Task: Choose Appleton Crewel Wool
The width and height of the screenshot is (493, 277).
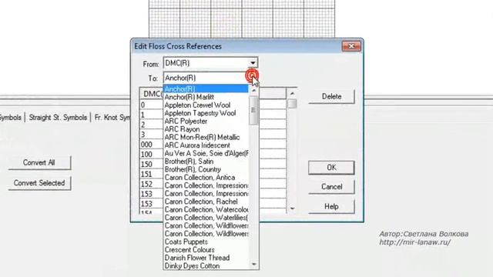Action: [x=206, y=105]
